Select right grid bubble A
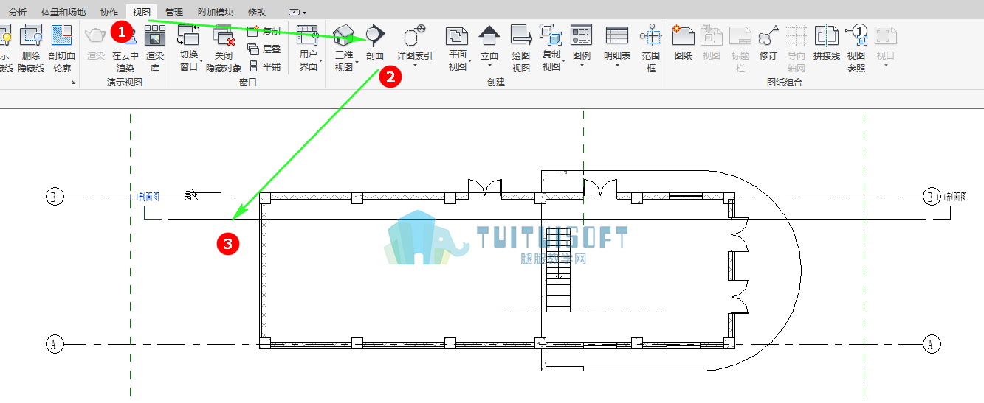Image resolution: width=984 pixels, height=403 pixels. click(932, 344)
